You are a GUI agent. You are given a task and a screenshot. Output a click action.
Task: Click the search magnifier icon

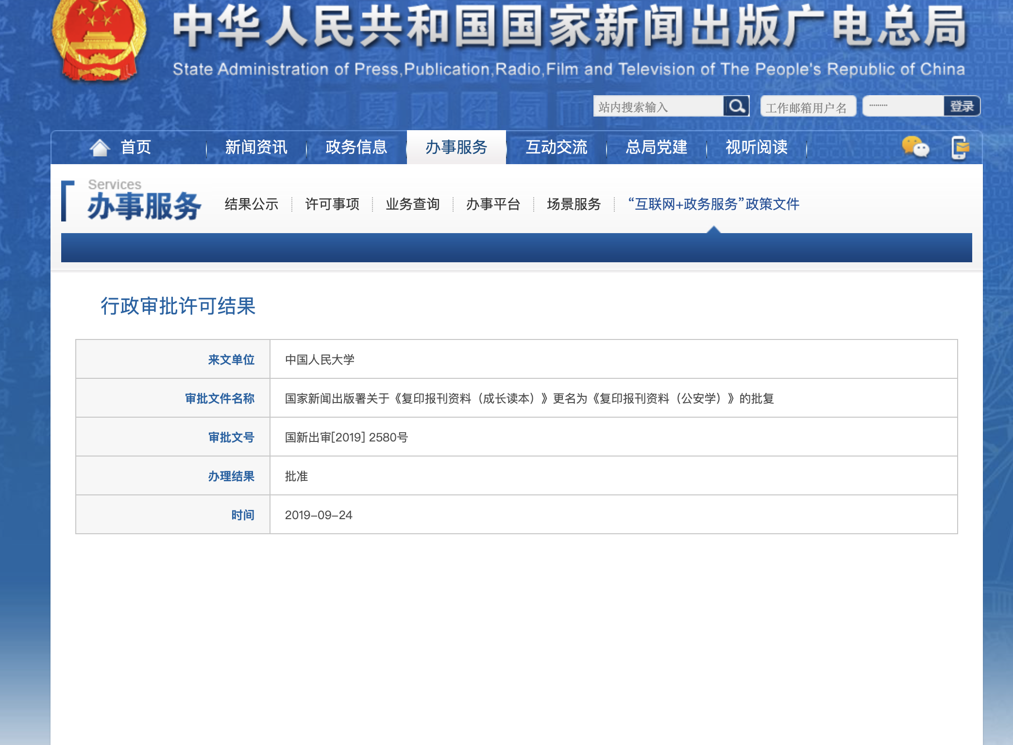(x=736, y=106)
